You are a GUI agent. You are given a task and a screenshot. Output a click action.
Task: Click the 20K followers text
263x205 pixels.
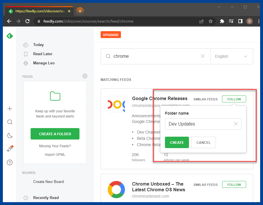pyautogui.click(x=138, y=157)
